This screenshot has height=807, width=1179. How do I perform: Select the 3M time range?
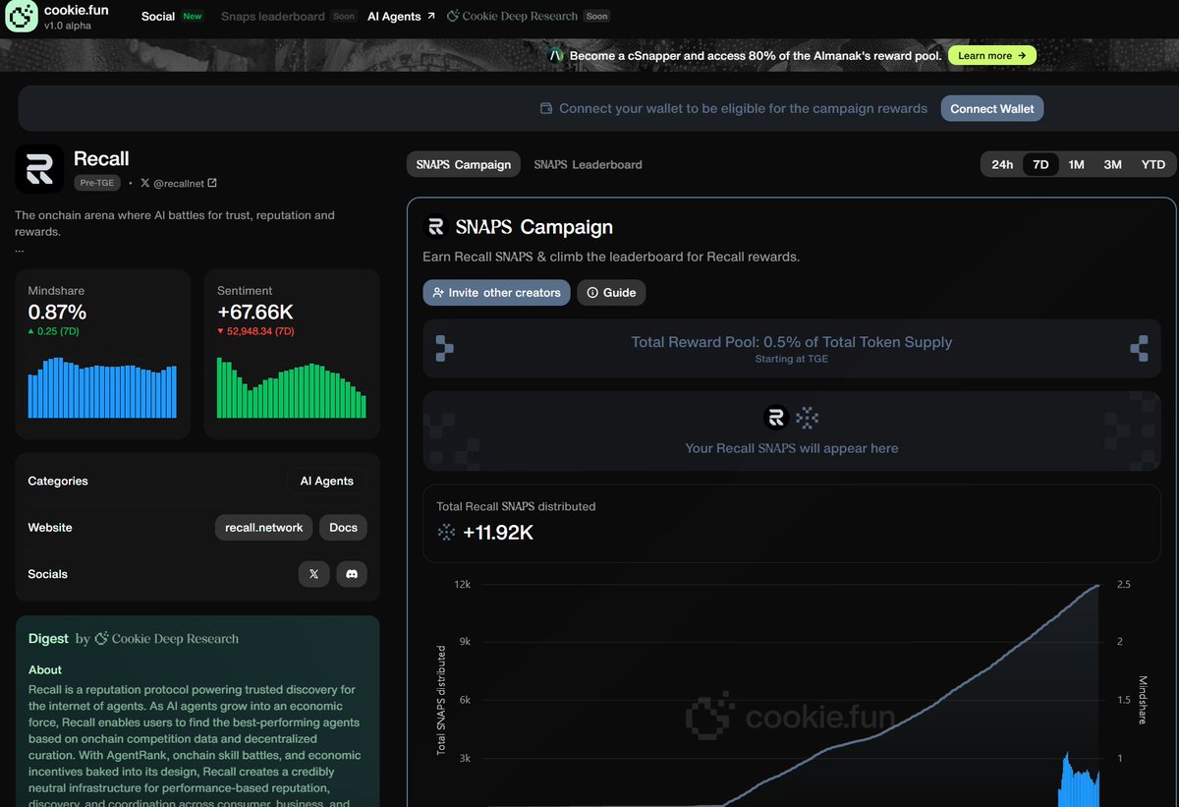(x=1112, y=164)
